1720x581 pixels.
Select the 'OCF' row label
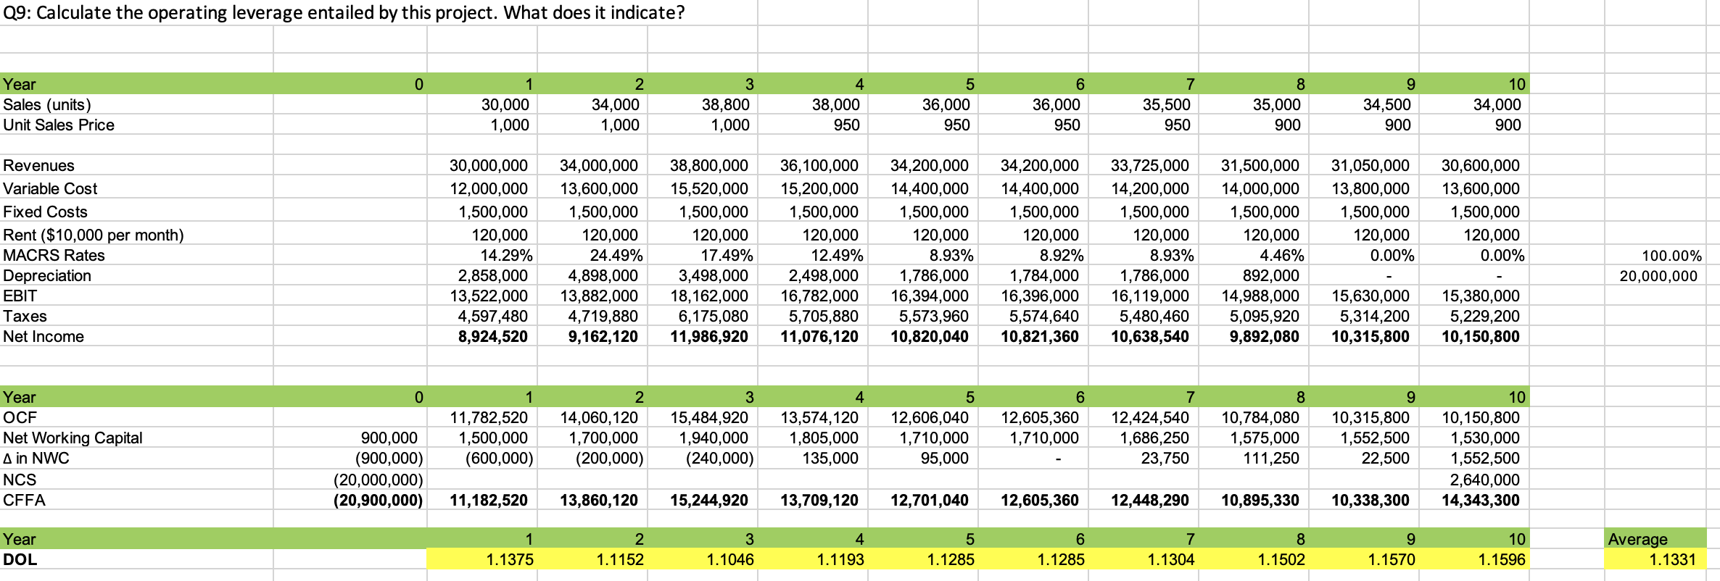click(x=20, y=417)
